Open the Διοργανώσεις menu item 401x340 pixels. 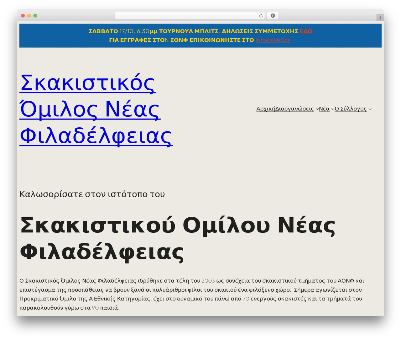294,109
